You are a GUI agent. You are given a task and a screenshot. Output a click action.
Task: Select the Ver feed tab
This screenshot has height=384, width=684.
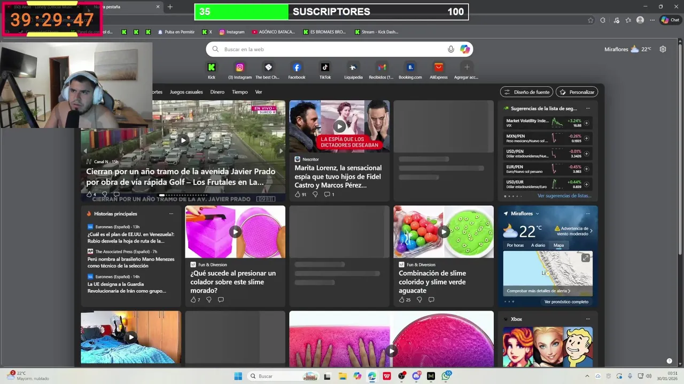(x=259, y=92)
